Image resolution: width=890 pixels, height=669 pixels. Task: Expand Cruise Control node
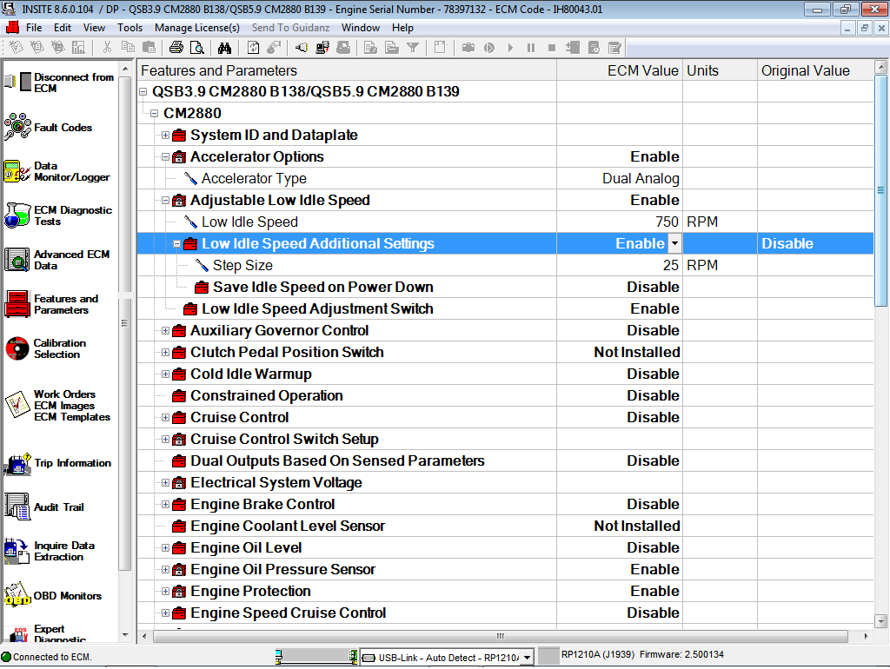pos(165,418)
